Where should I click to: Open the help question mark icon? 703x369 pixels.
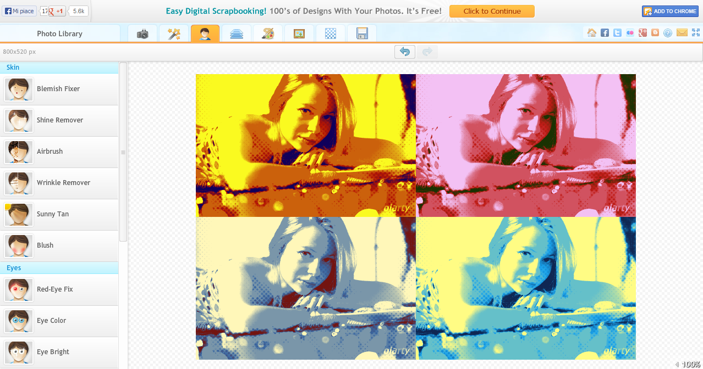coord(667,32)
